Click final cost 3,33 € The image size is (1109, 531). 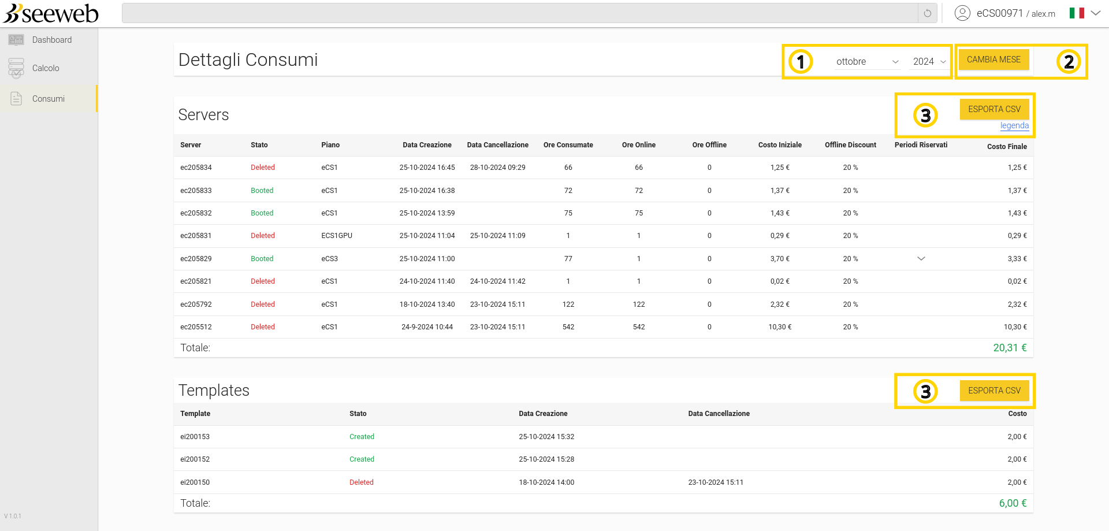point(1017,259)
